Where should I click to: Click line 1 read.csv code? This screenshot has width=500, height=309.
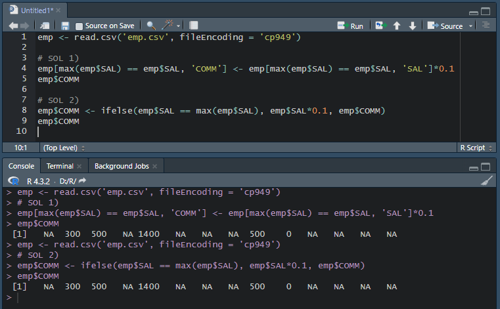169,37
